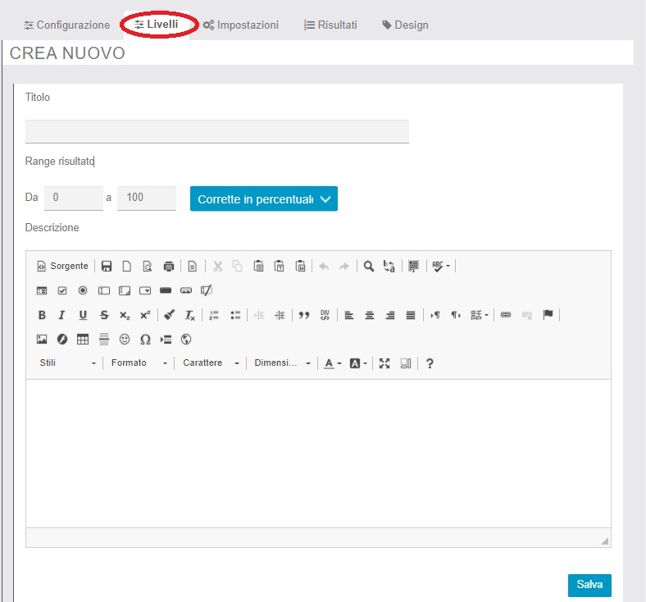Insert a table using the table icon

click(x=83, y=339)
